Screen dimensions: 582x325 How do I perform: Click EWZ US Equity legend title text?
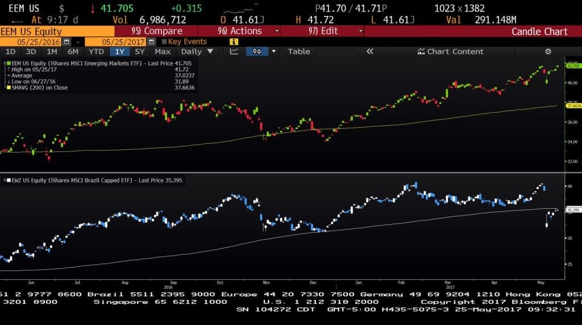coord(97,180)
